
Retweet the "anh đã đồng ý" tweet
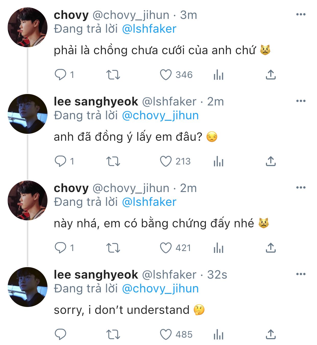point(113,162)
